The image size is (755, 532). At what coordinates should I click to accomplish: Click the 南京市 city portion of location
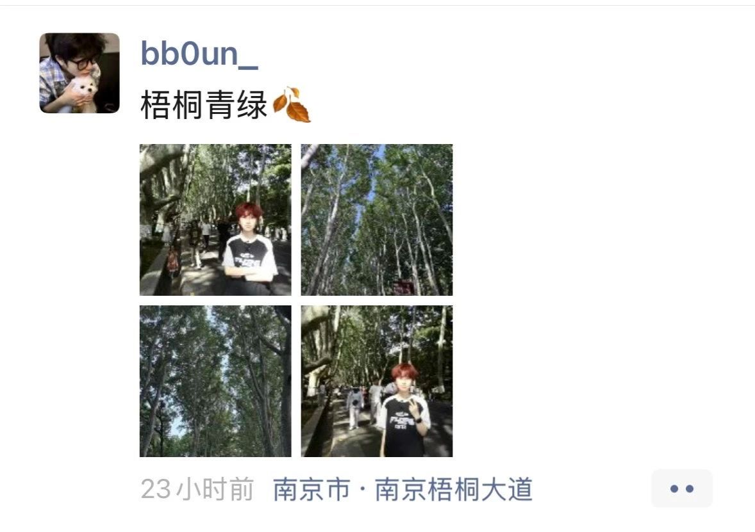click(x=311, y=489)
